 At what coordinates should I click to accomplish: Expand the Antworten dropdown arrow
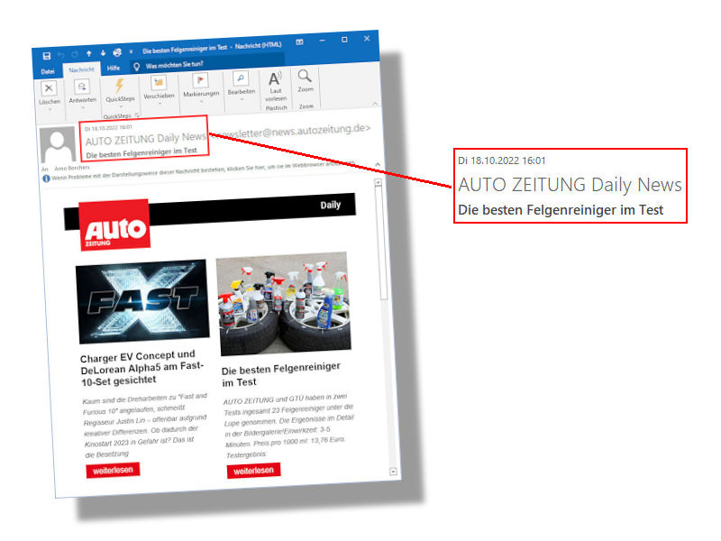tap(83, 107)
